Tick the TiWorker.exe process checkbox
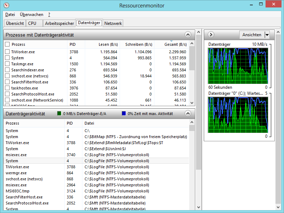 [7, 52]
